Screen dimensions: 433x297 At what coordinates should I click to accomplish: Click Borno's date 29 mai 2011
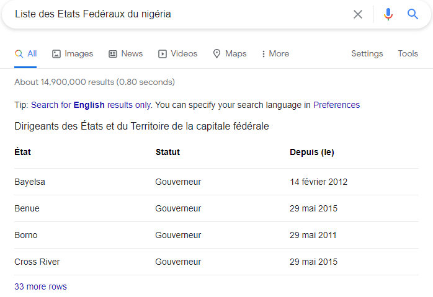click(x=313, y=235)
